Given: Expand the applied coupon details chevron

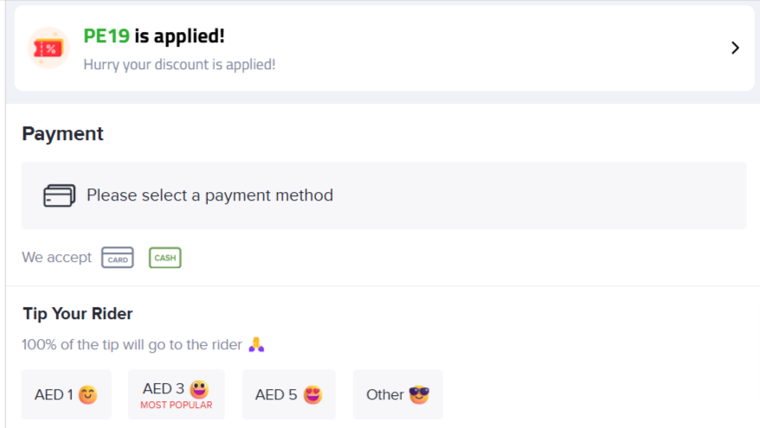Looking at the screenshot, I should [x=735, y=48].
